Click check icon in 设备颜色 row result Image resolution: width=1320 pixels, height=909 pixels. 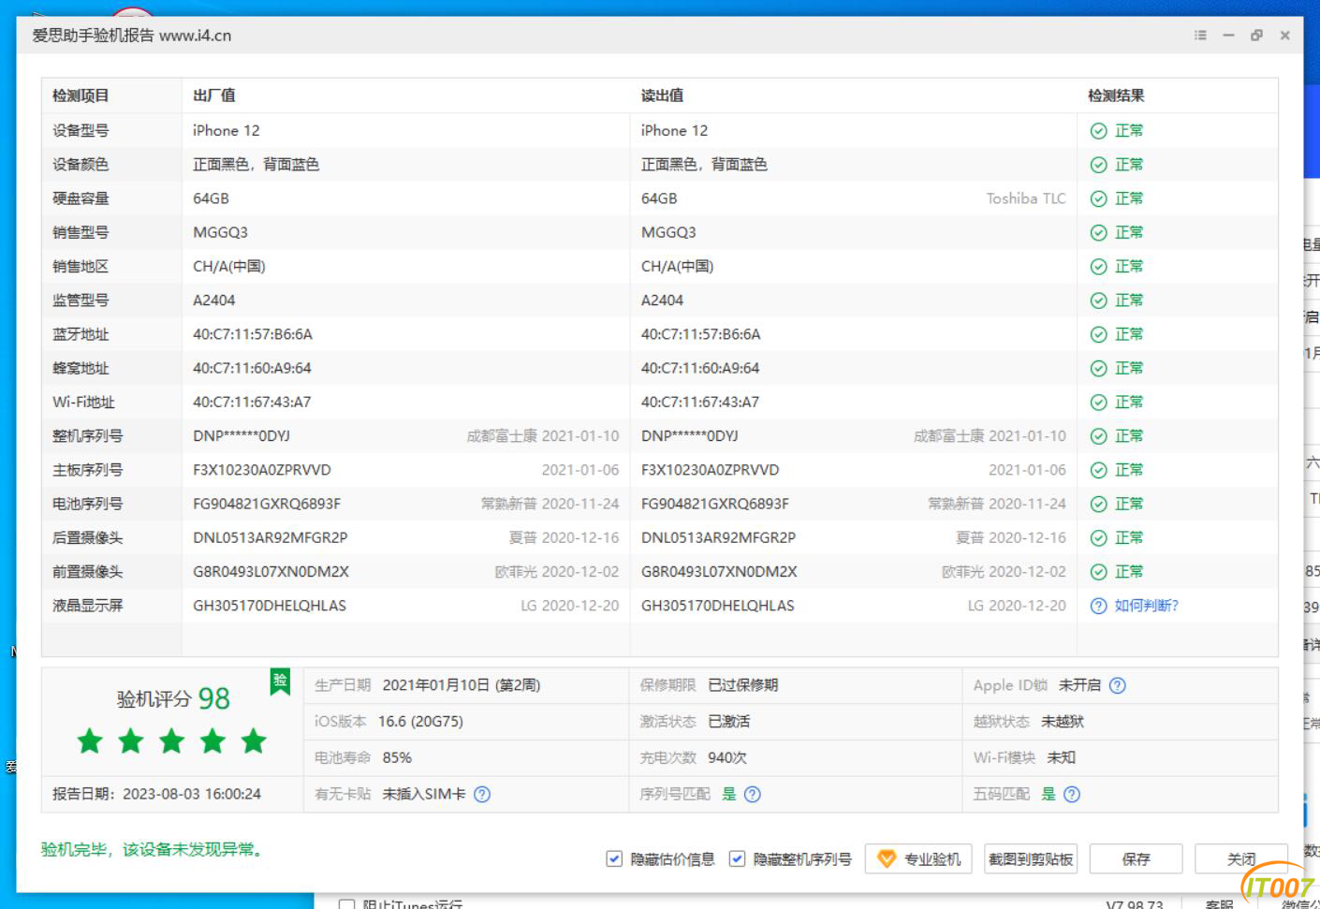click(1099, 165)
